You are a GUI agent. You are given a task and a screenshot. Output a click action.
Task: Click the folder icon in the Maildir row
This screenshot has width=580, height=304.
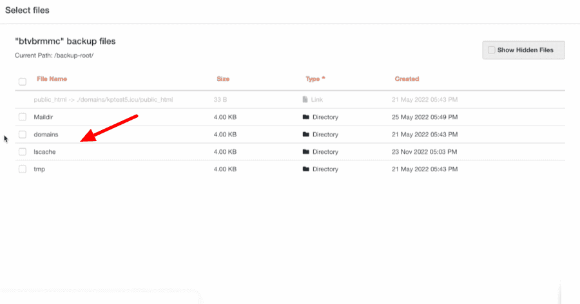click(x=305, y=117)
